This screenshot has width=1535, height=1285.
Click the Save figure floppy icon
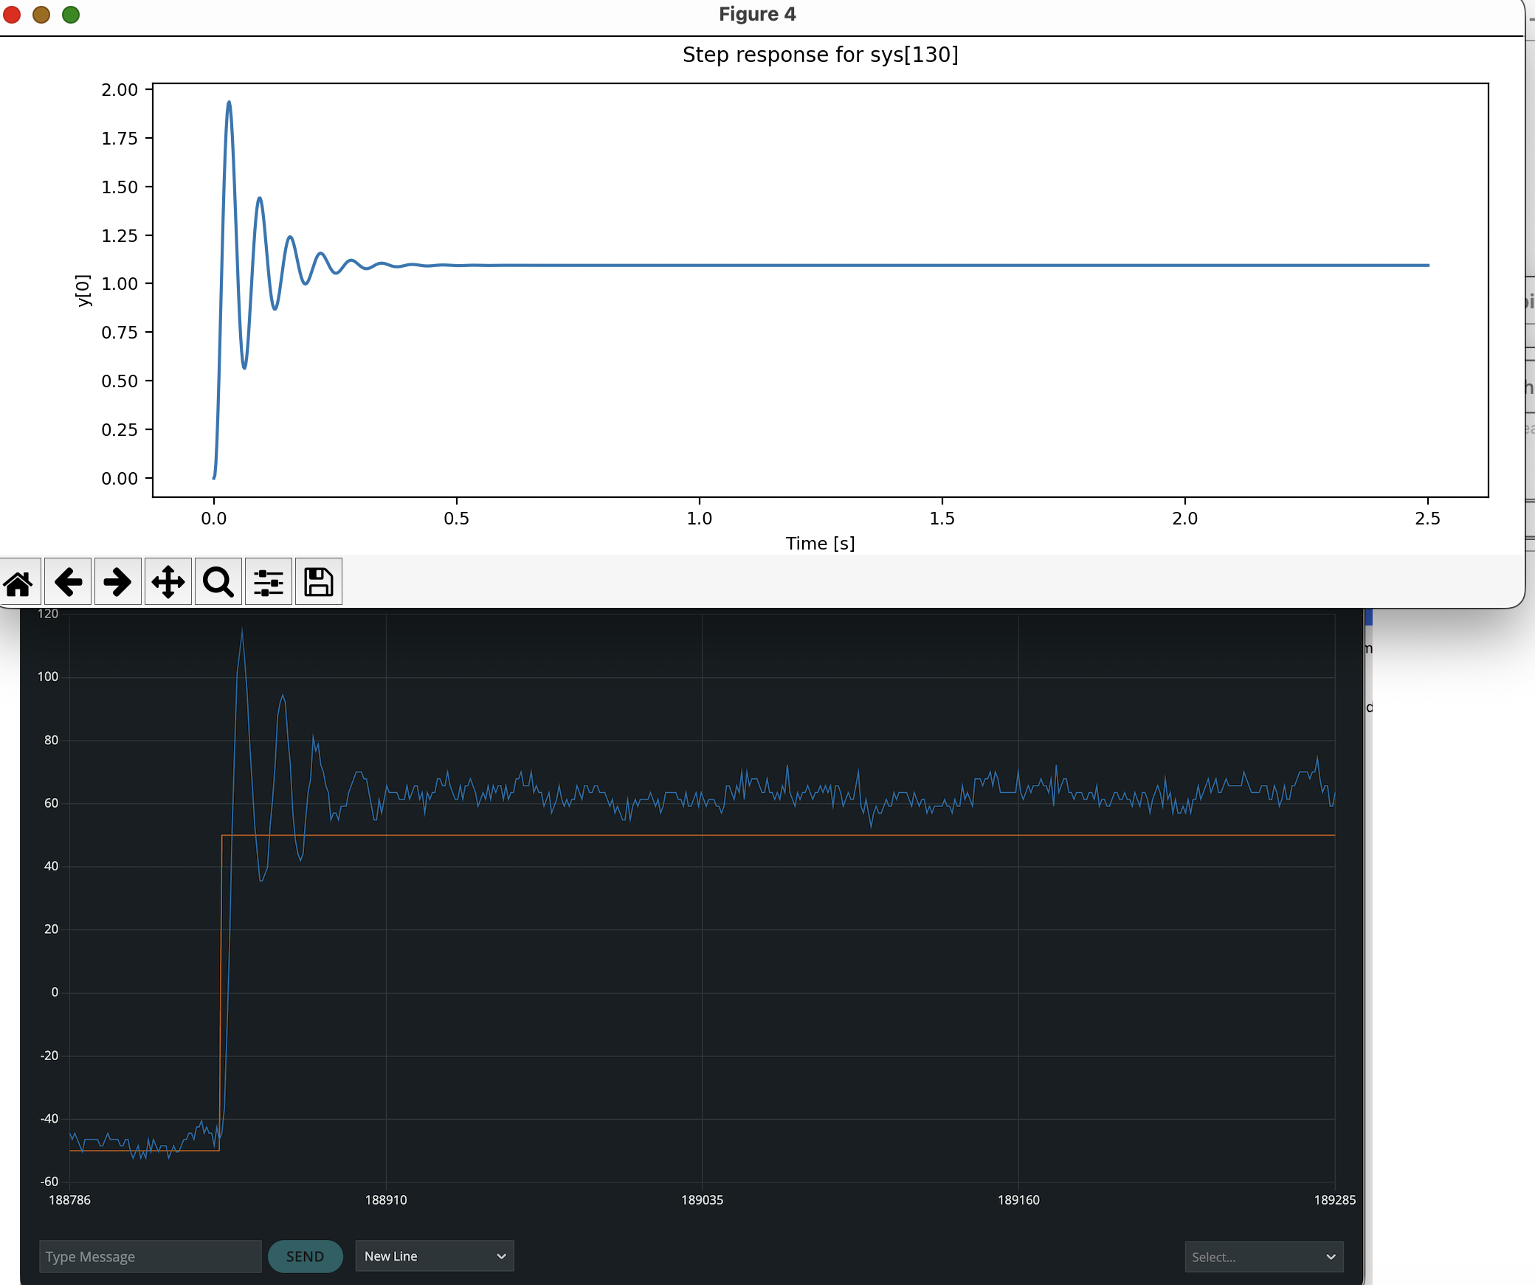(319, 582)
